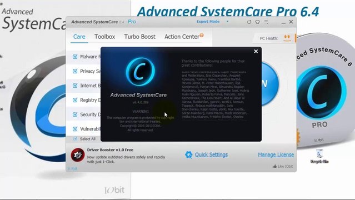Viewport: 355px width, 200px height.
Task: Toggle the Select All checkbox
Action: pos(76,139)
